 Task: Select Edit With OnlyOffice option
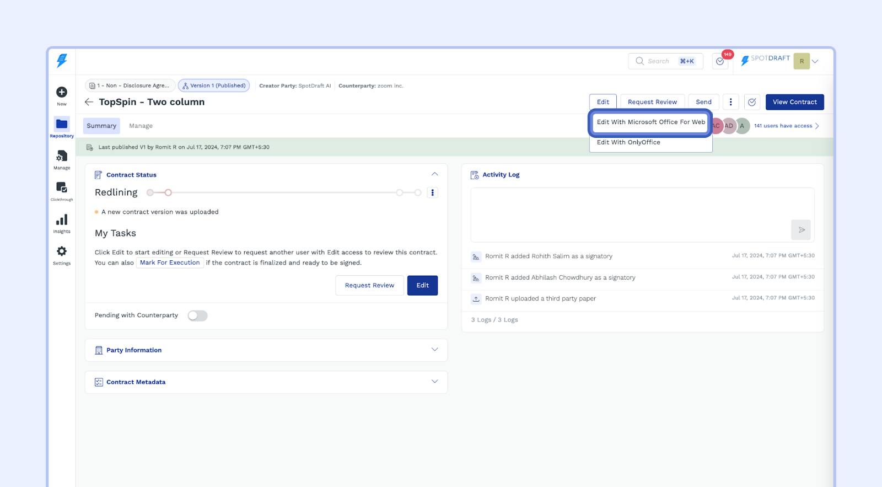(628, 142)
